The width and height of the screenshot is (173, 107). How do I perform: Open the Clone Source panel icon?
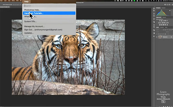[154, 22]
